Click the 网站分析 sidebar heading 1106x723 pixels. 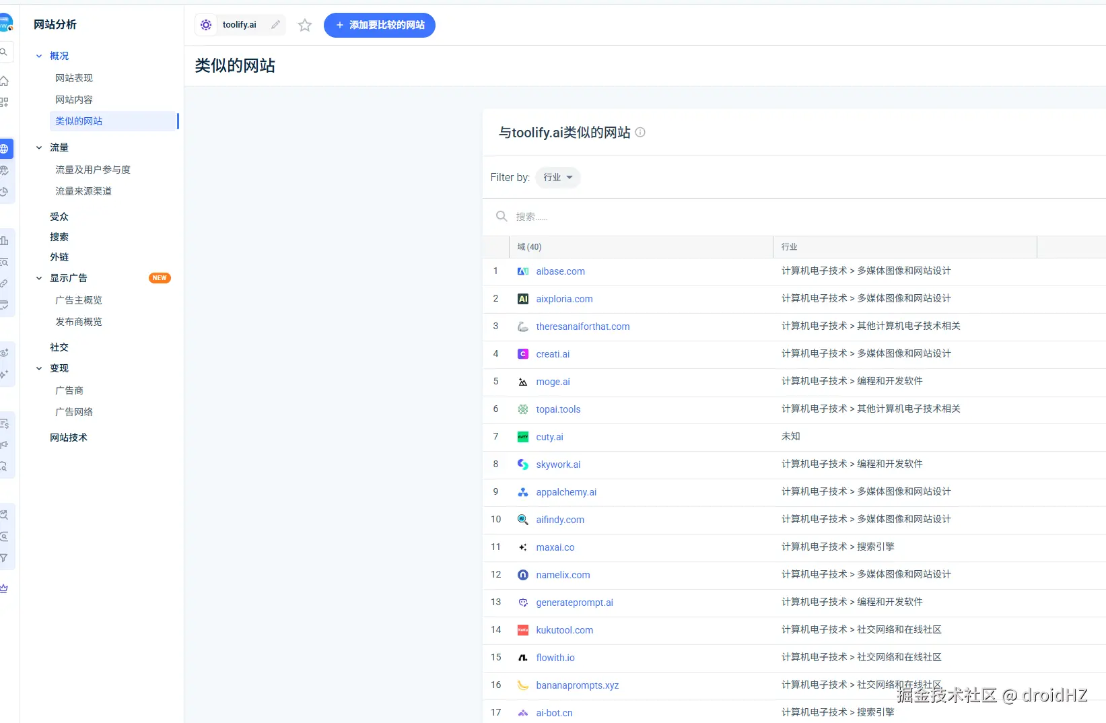click(x=55, y=24)
